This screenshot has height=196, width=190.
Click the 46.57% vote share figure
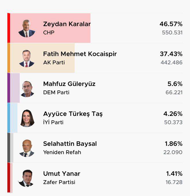pyautogui.click(x=171, y=24)
